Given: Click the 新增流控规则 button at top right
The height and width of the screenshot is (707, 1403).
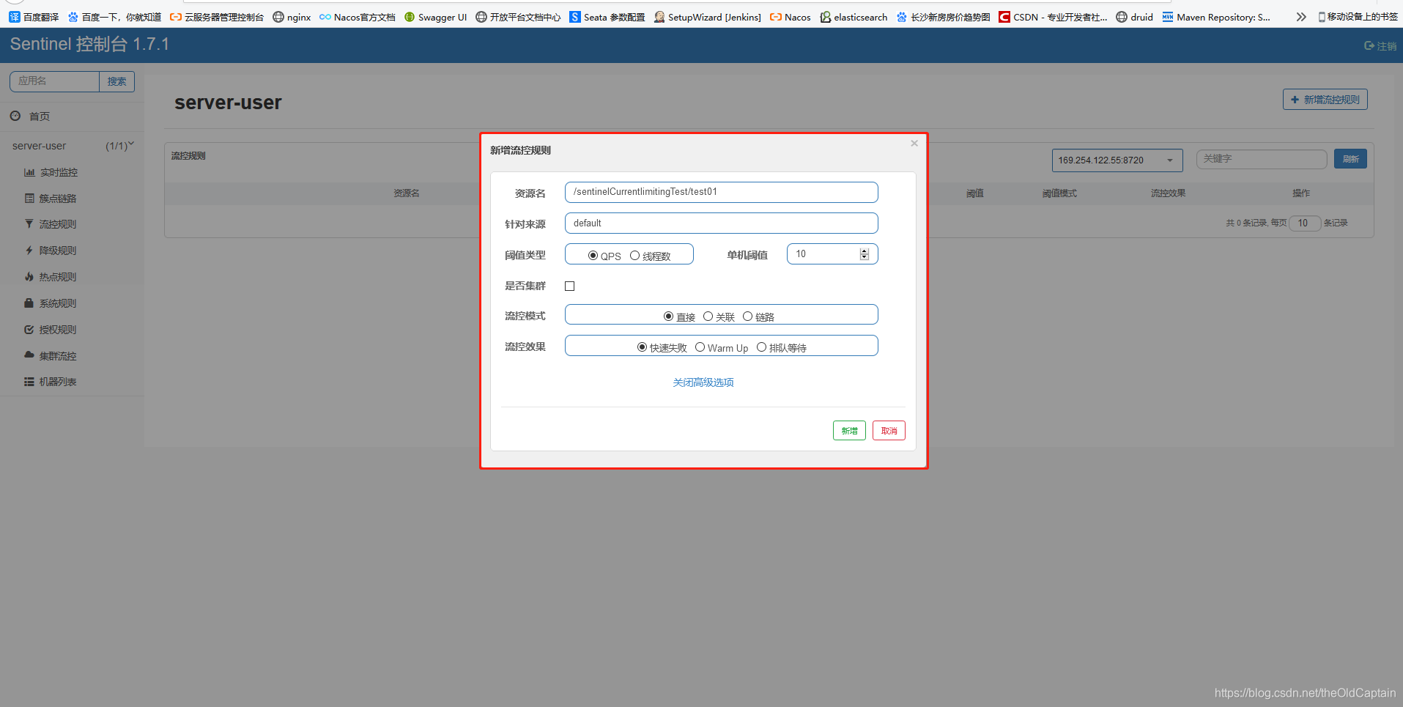Looking at the screenshot, I should coord(1325,100).
